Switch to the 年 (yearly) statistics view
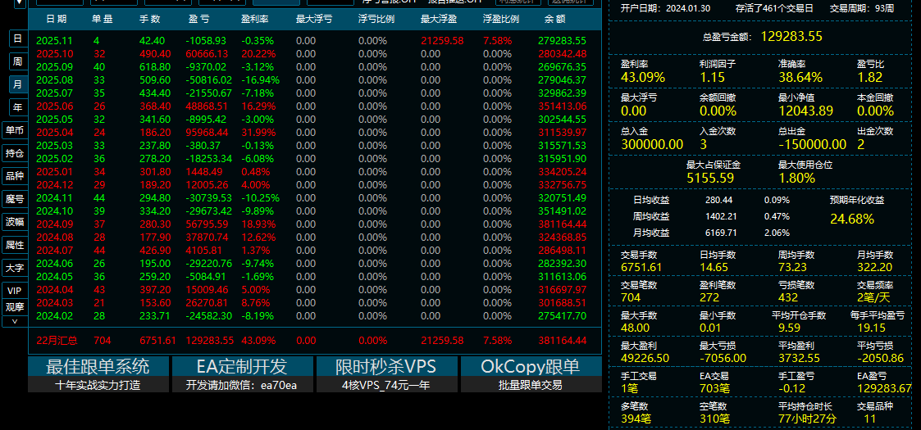The height and width of the screenshot is (430, 921). coord(17,107)
